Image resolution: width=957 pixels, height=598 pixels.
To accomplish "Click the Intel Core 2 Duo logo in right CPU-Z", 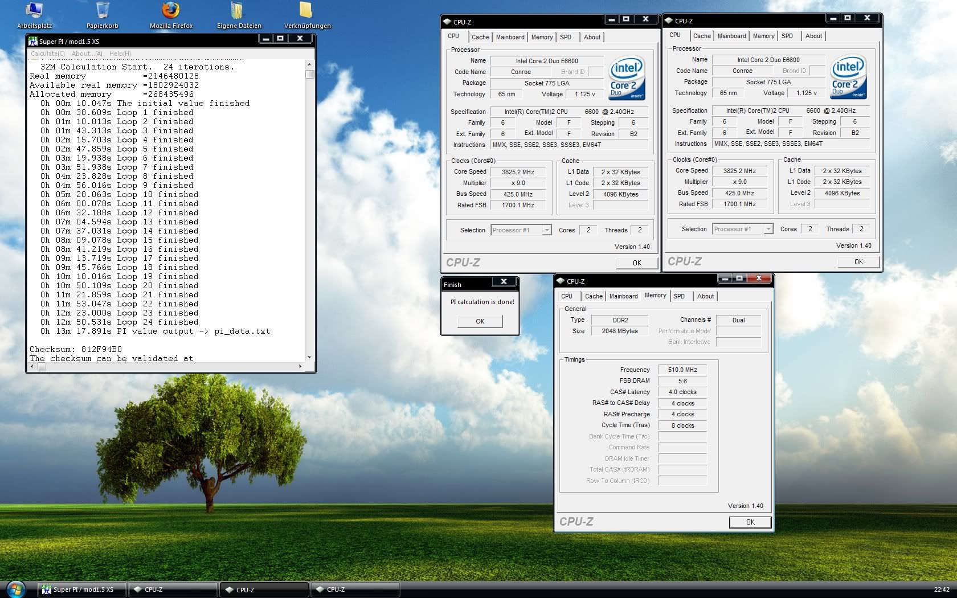I will pyautogui.click(x=848, y=76).
